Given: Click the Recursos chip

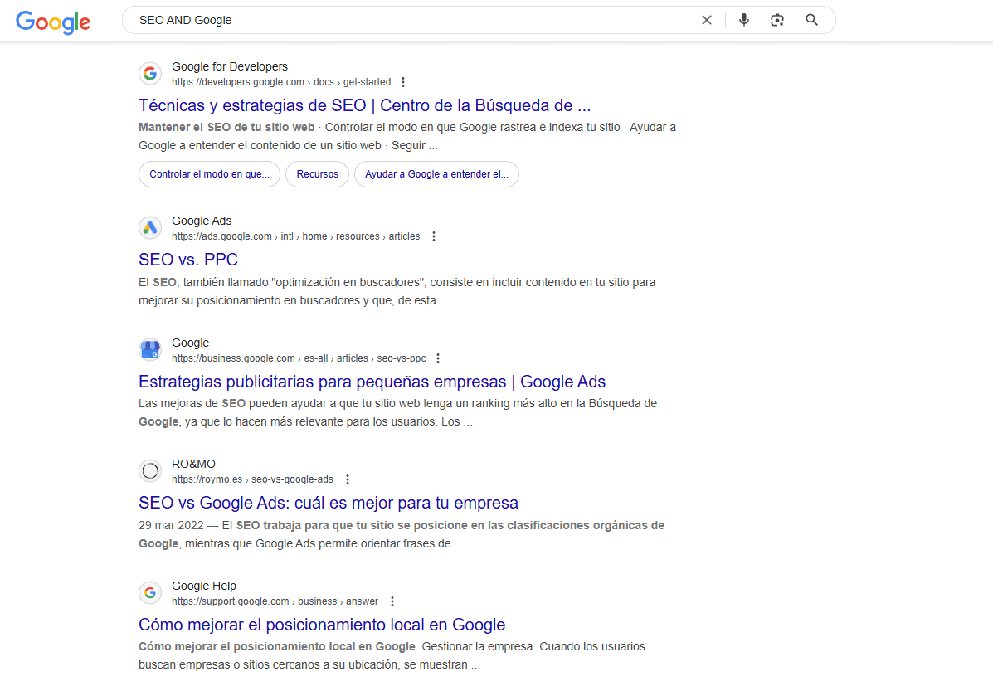Looking at the screenshot, I should point(317,174).
